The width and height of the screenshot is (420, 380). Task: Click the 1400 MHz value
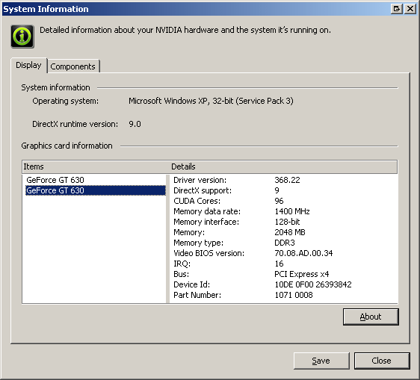[x=292, y=211]
